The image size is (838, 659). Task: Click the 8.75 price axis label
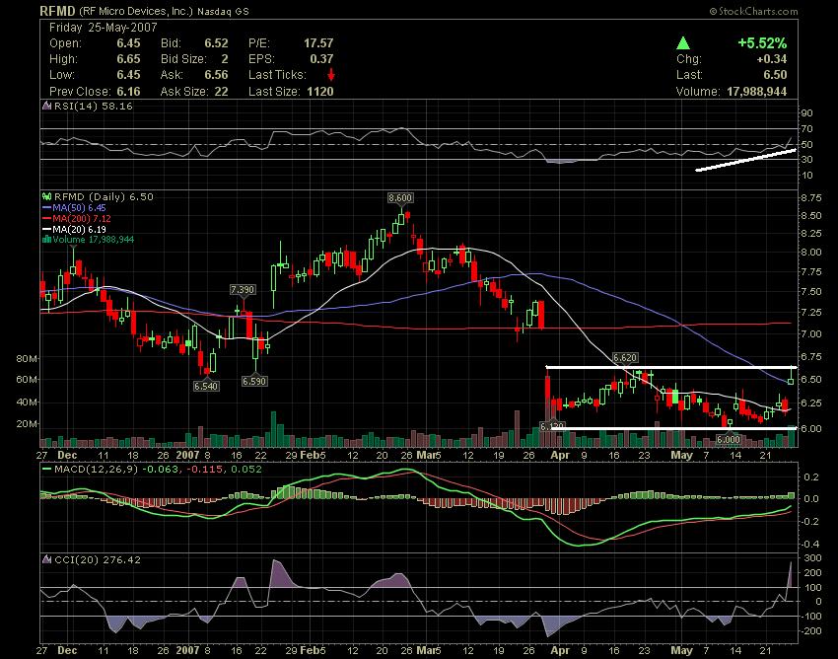coord(811,198)
